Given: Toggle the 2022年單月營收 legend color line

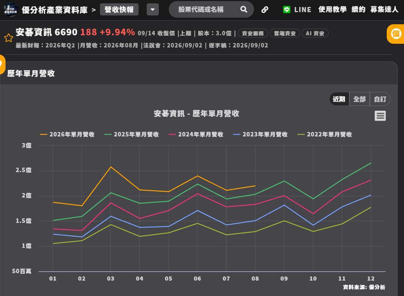Looking at the screenshot, I should coord(301,135).
